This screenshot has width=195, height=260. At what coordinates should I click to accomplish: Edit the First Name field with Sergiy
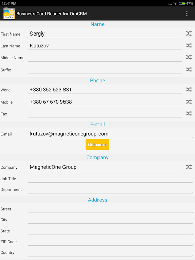tap(105, 34)
